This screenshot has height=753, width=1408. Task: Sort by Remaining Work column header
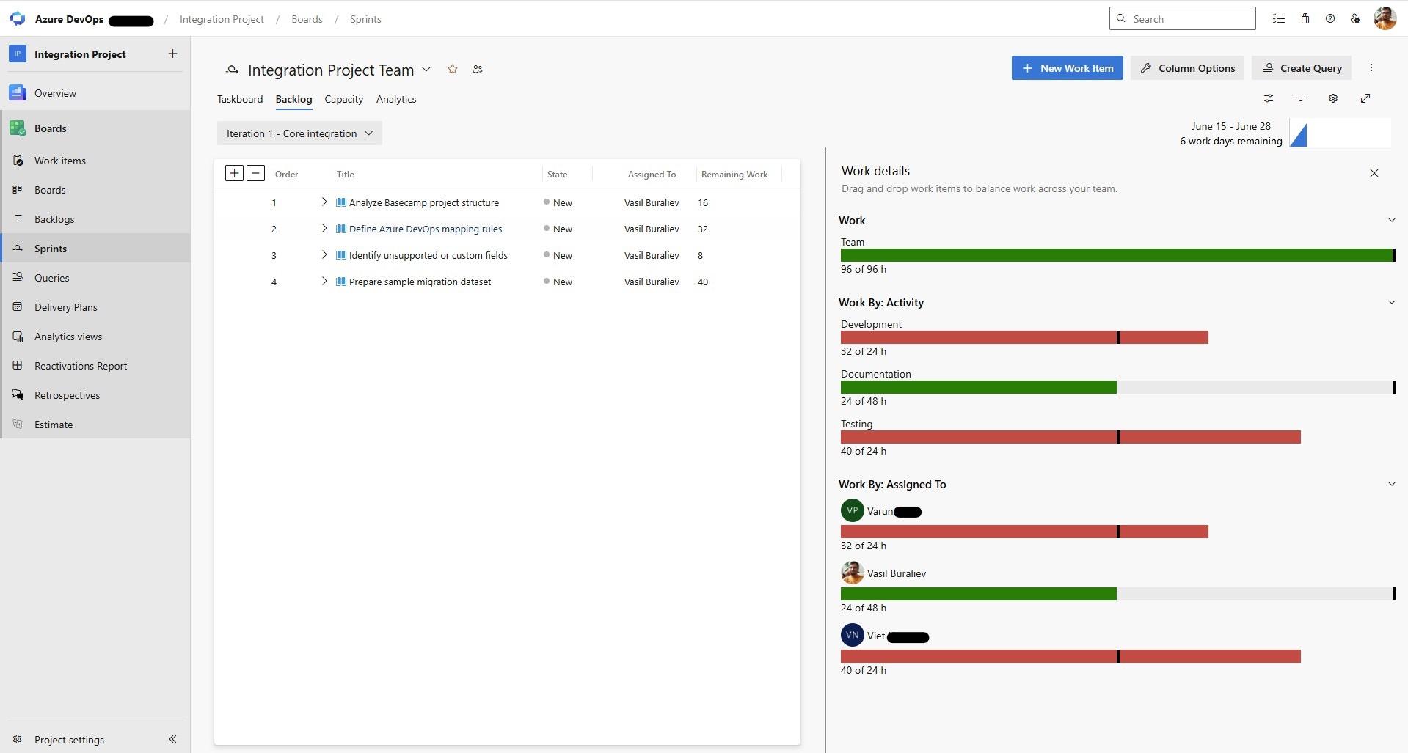tap(734, 175)
